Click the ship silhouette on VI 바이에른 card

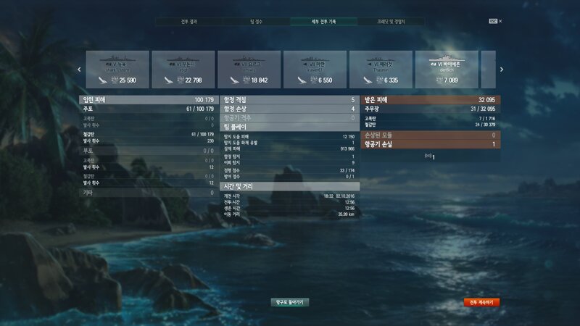point(447,58)
